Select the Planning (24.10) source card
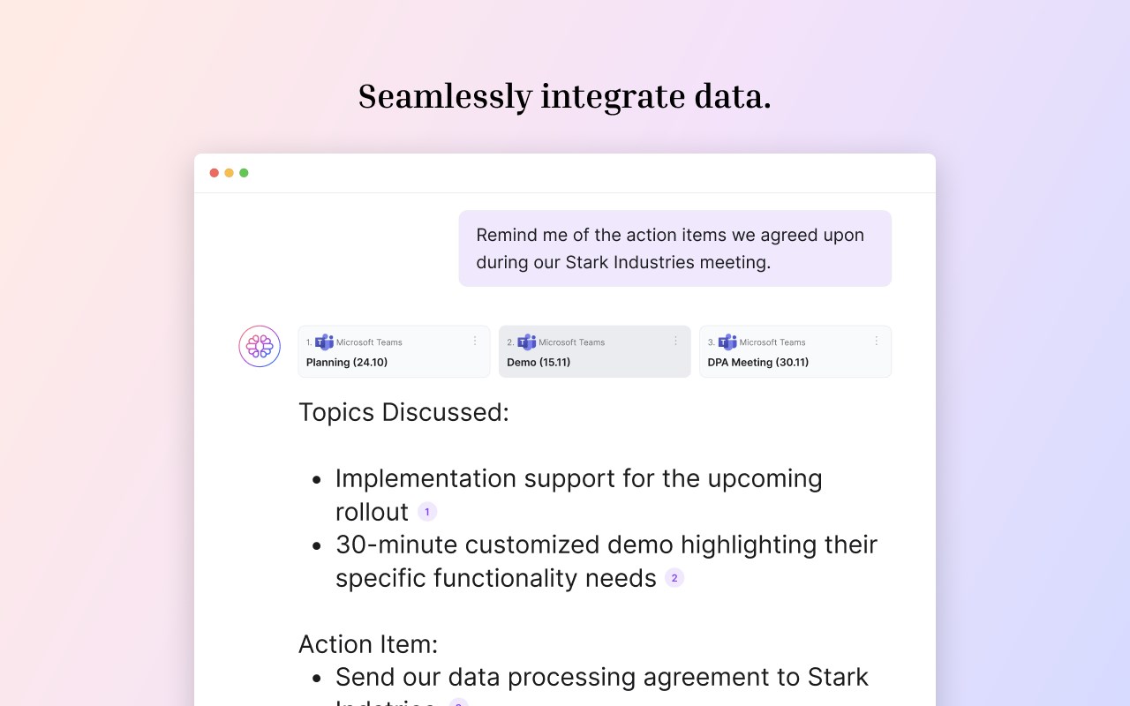 (x=394, y=351)
